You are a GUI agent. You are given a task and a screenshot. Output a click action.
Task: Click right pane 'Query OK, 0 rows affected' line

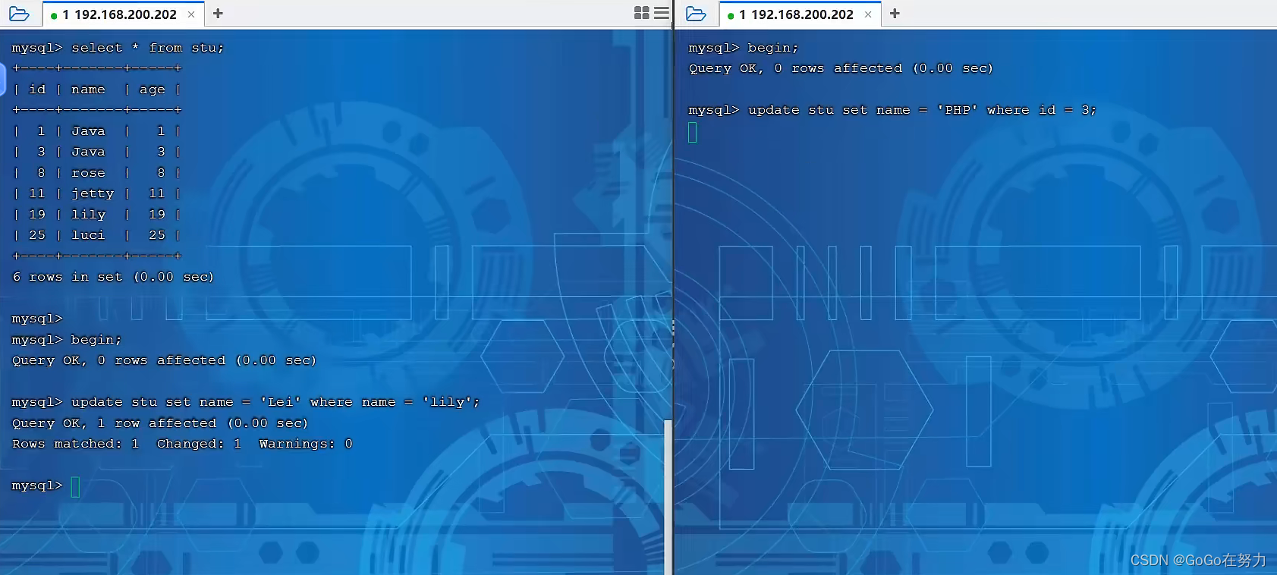(841, 68)
